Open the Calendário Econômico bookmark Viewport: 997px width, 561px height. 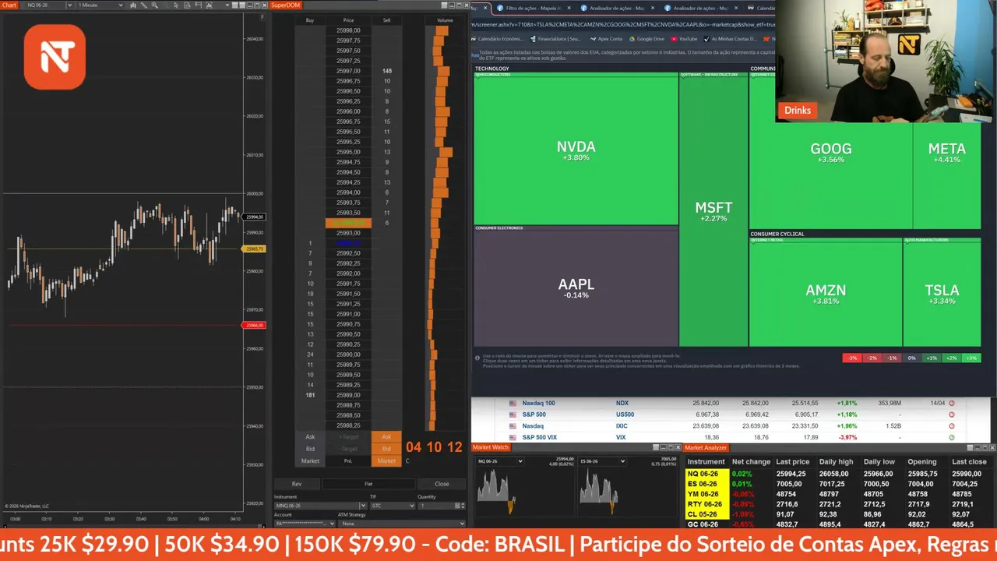(498, 38)
